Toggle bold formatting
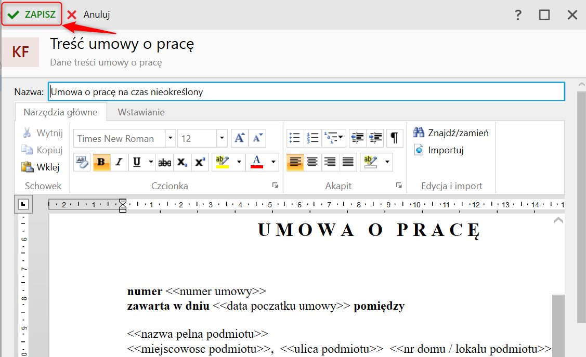 click(x=101, y=162)
